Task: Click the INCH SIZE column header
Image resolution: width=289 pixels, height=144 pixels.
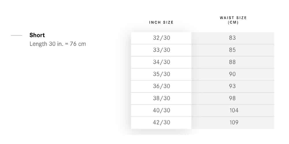Action: pos(161,22)
